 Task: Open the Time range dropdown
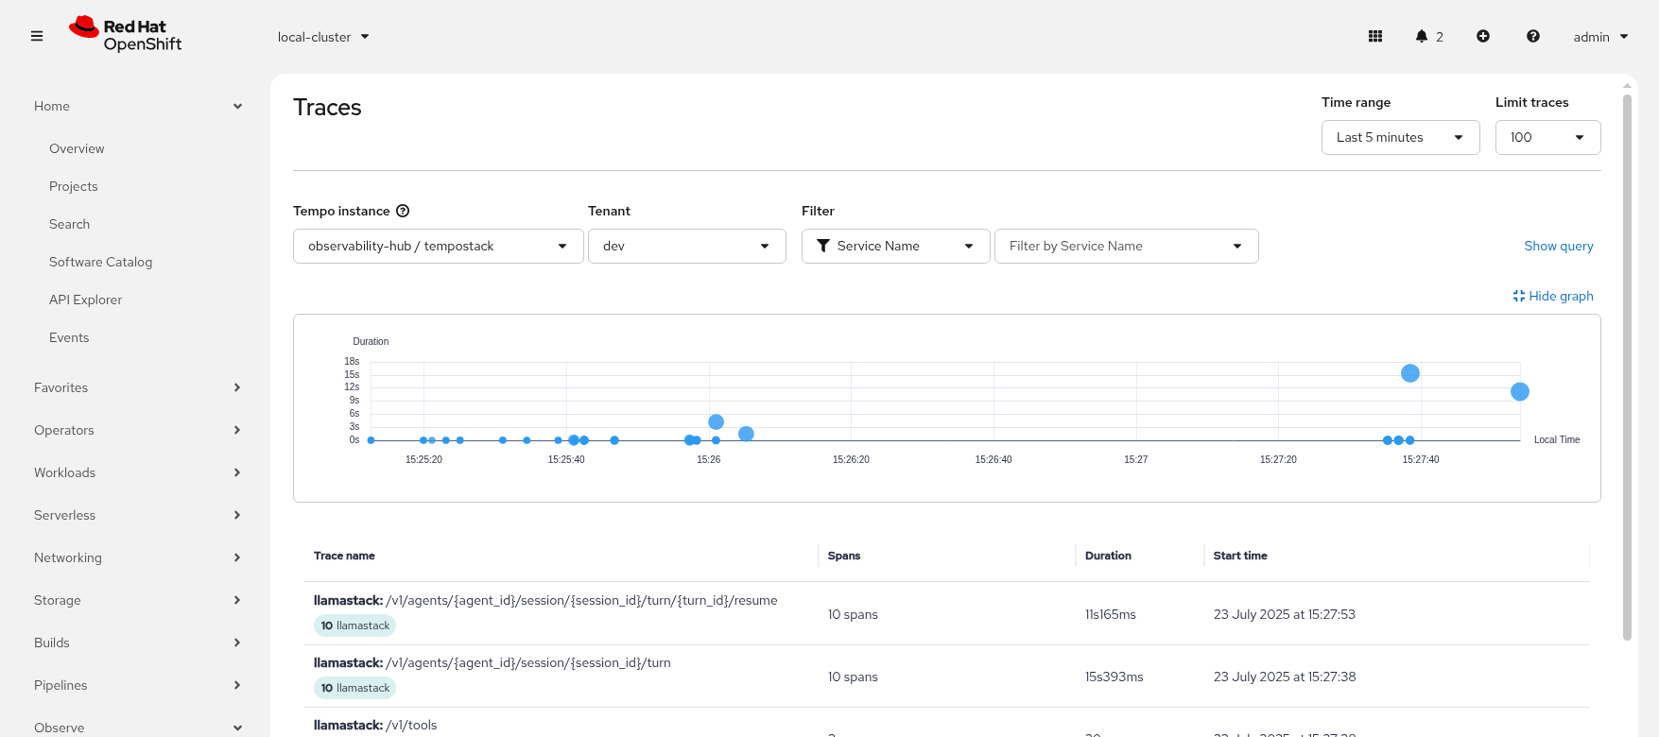tap(1400, 137)
